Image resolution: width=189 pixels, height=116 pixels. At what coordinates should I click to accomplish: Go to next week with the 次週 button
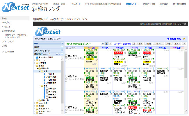pyautogui.click(x=169, y=43)
